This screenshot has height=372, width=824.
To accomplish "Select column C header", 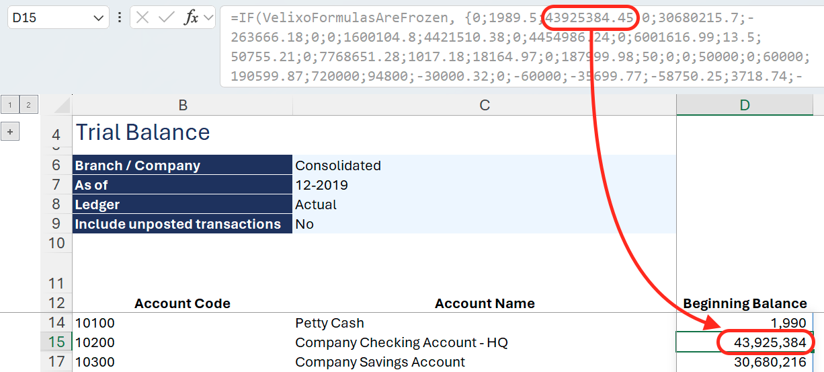I will pos(484,104).
